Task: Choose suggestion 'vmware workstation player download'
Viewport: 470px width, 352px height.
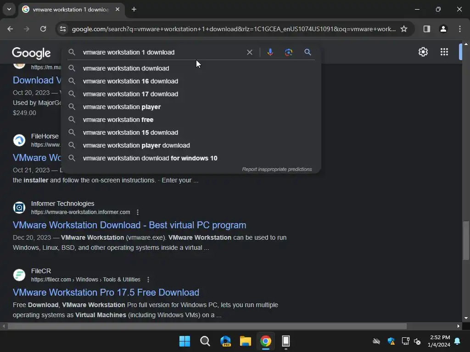Action: (x=191, y=145)
